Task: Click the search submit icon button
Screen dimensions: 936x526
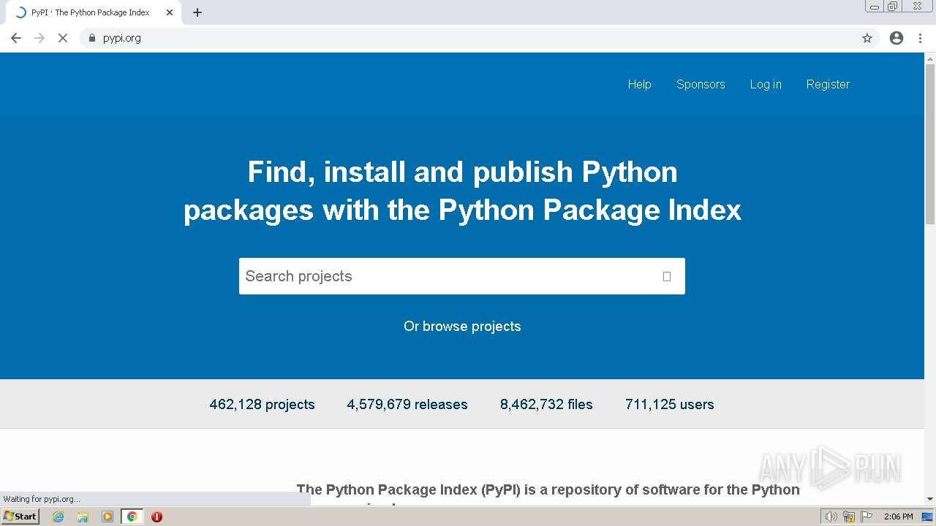Action: [x=667, y=276]
